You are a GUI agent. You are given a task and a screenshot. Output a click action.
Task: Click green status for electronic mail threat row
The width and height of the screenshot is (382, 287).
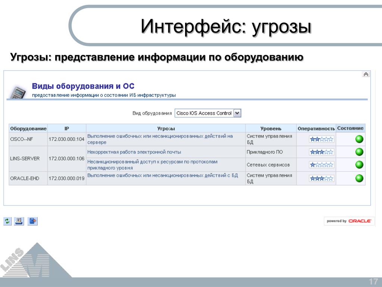coord(359,152)
